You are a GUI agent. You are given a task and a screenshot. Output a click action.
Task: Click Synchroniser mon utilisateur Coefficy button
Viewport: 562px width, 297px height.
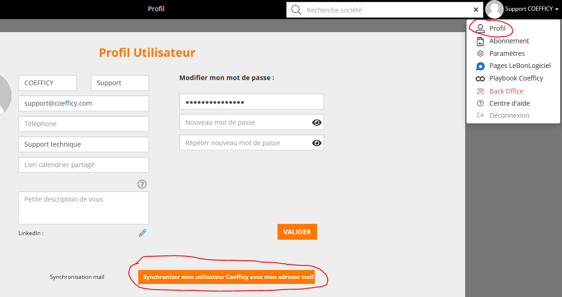(x=226, y=277)
